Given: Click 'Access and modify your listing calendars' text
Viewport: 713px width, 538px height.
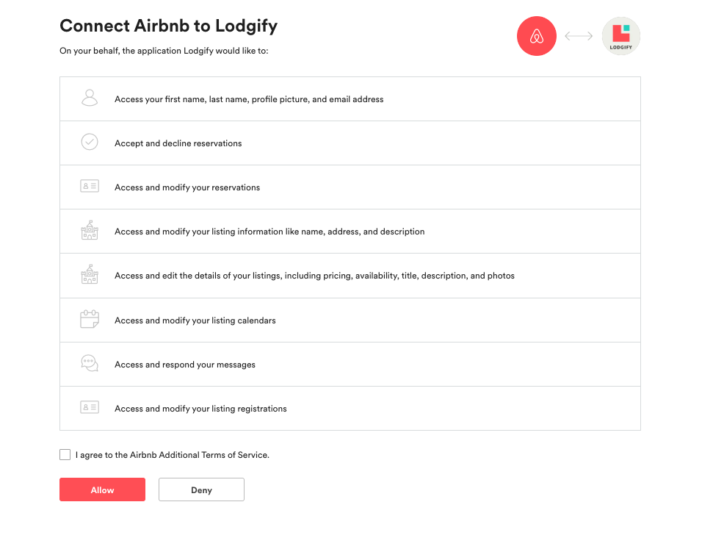Looking at the screenshot, I should [195, 320].
